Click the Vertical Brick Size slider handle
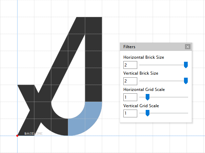The image size is (205, 153). (186, 81)
